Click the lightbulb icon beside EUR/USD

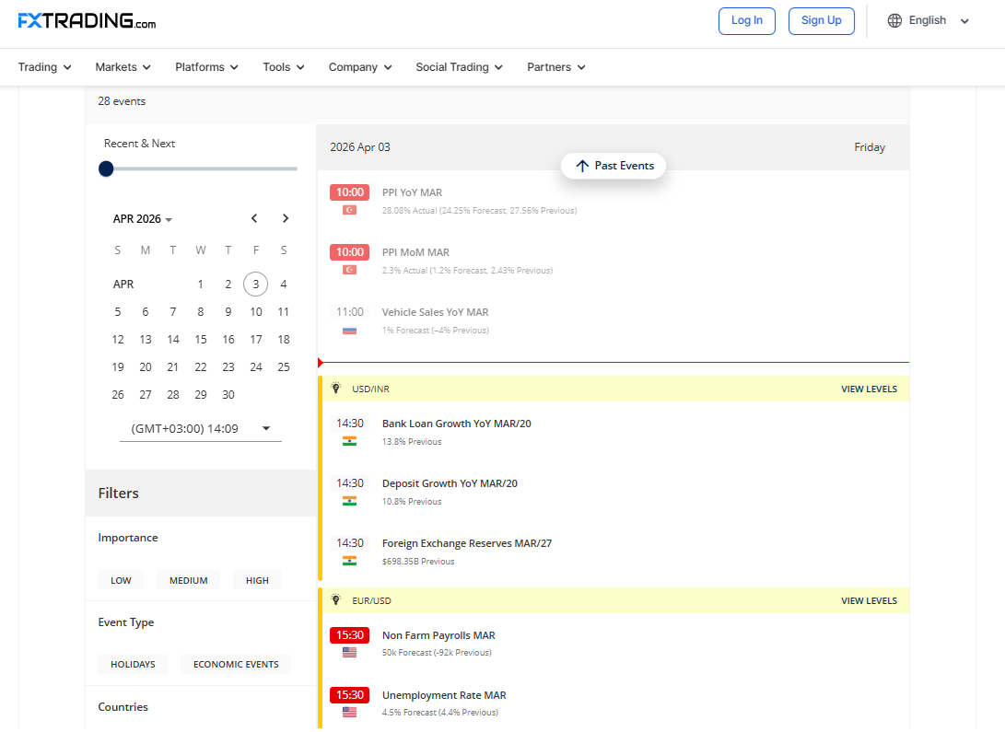tap(336, 600)
